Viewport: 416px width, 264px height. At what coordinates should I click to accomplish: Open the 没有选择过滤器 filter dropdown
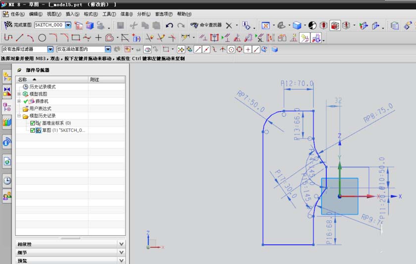click(x=50, y=49)
